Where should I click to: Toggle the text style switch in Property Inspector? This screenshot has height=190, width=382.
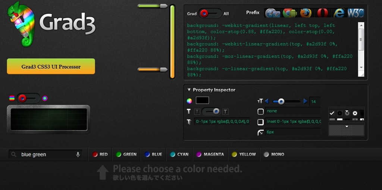[211, 111]
